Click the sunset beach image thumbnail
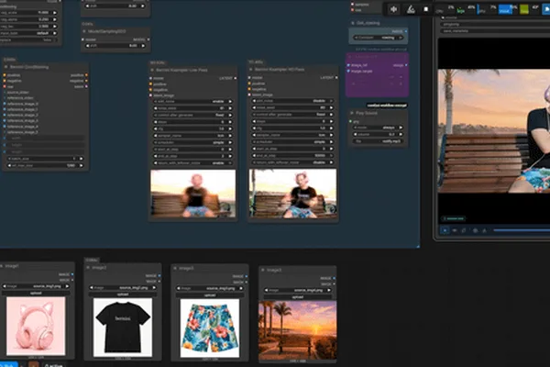 pos(297,330)
